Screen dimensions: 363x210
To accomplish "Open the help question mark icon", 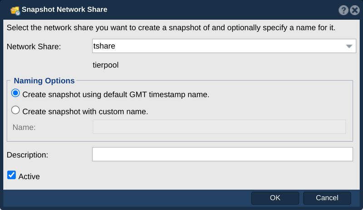I will (x=343, y=10).
